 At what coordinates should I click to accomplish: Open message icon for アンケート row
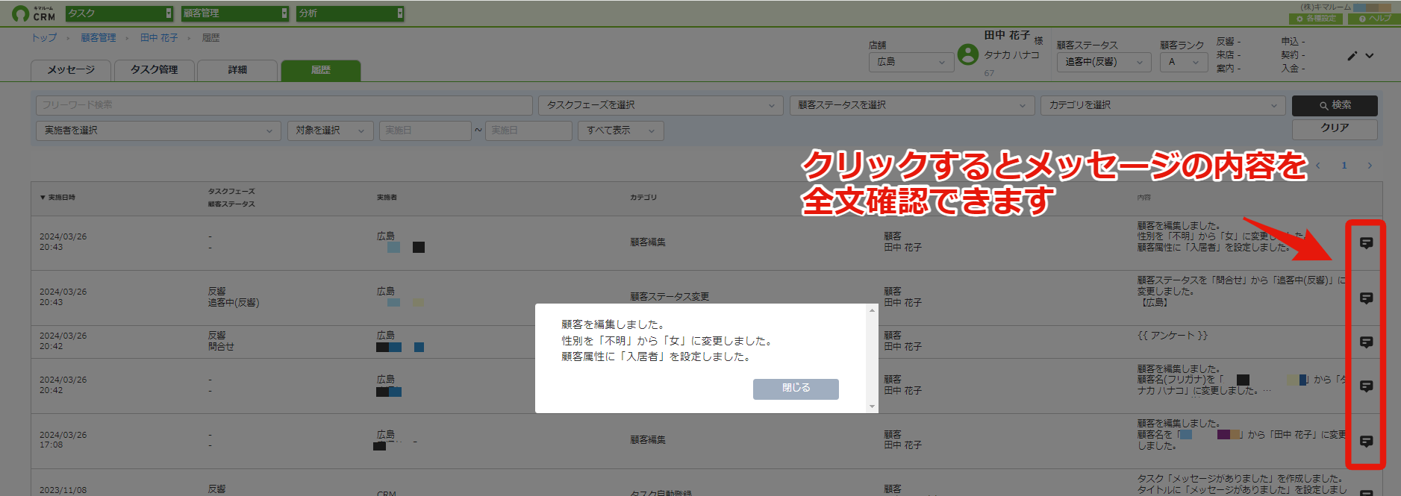coord(1366,342)
